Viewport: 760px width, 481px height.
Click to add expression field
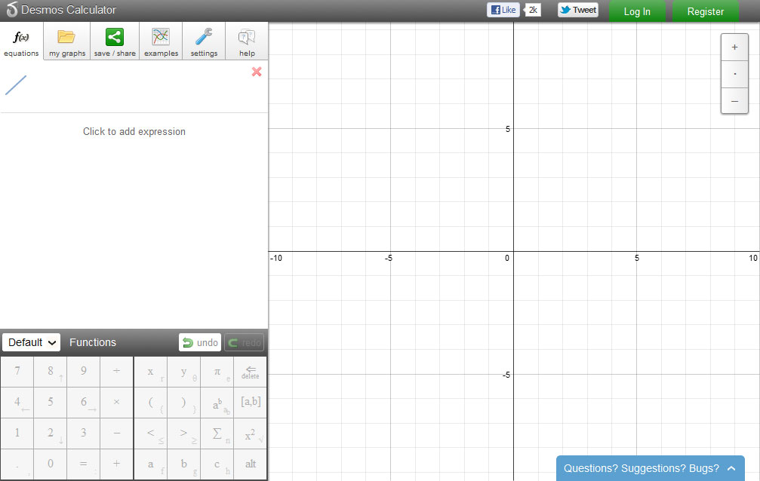point(134,131)
